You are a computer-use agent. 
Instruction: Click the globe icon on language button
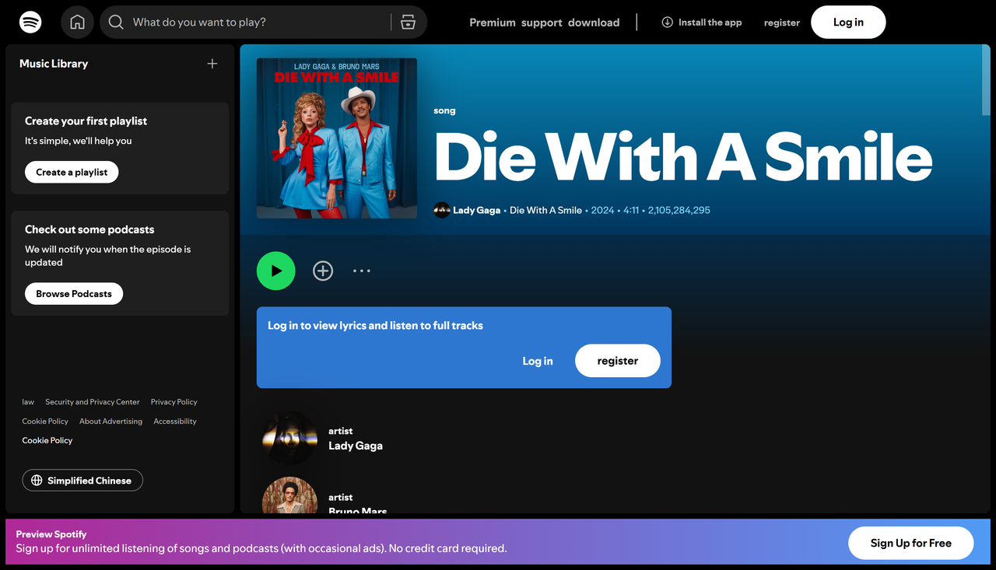click(x=37, y=481)
